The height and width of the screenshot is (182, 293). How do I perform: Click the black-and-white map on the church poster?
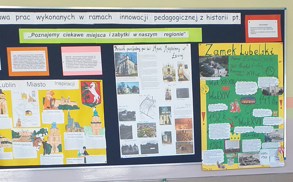147,108
